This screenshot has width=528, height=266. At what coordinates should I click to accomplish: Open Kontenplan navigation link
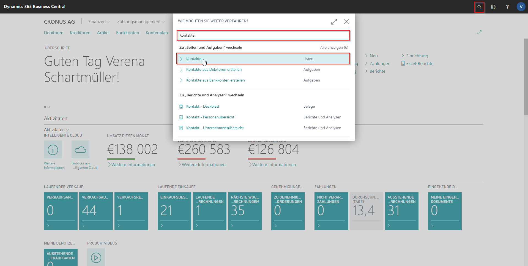(x=157, y=32)
